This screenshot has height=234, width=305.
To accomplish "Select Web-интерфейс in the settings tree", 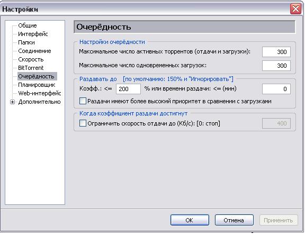I will point(40,93).
